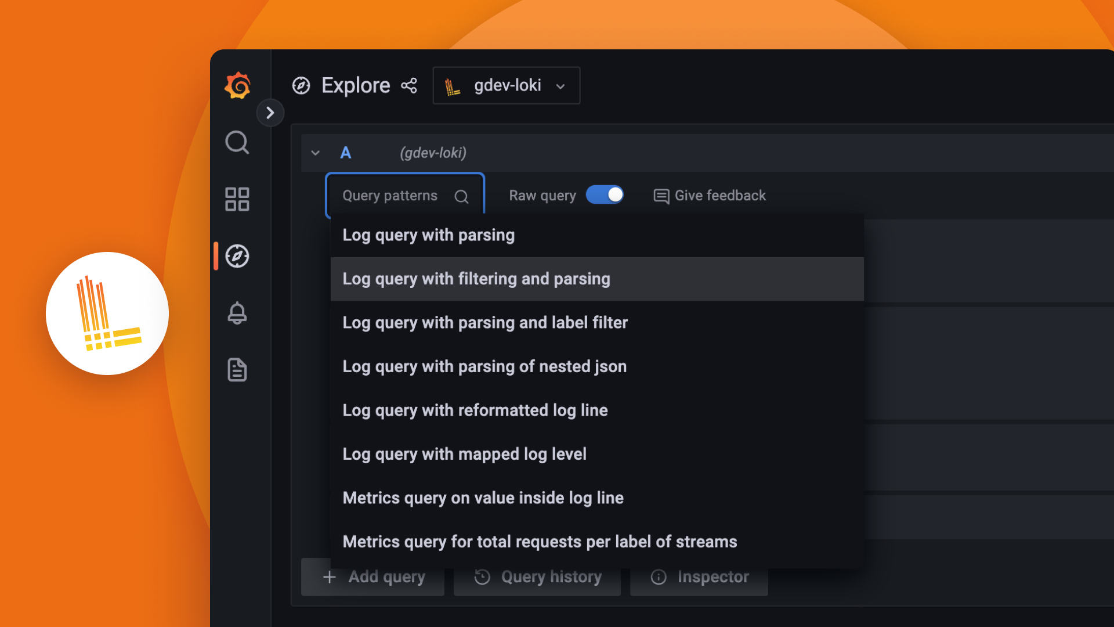Click Give feedback button
Screen dimensions: 1114x627
[710, 195]
